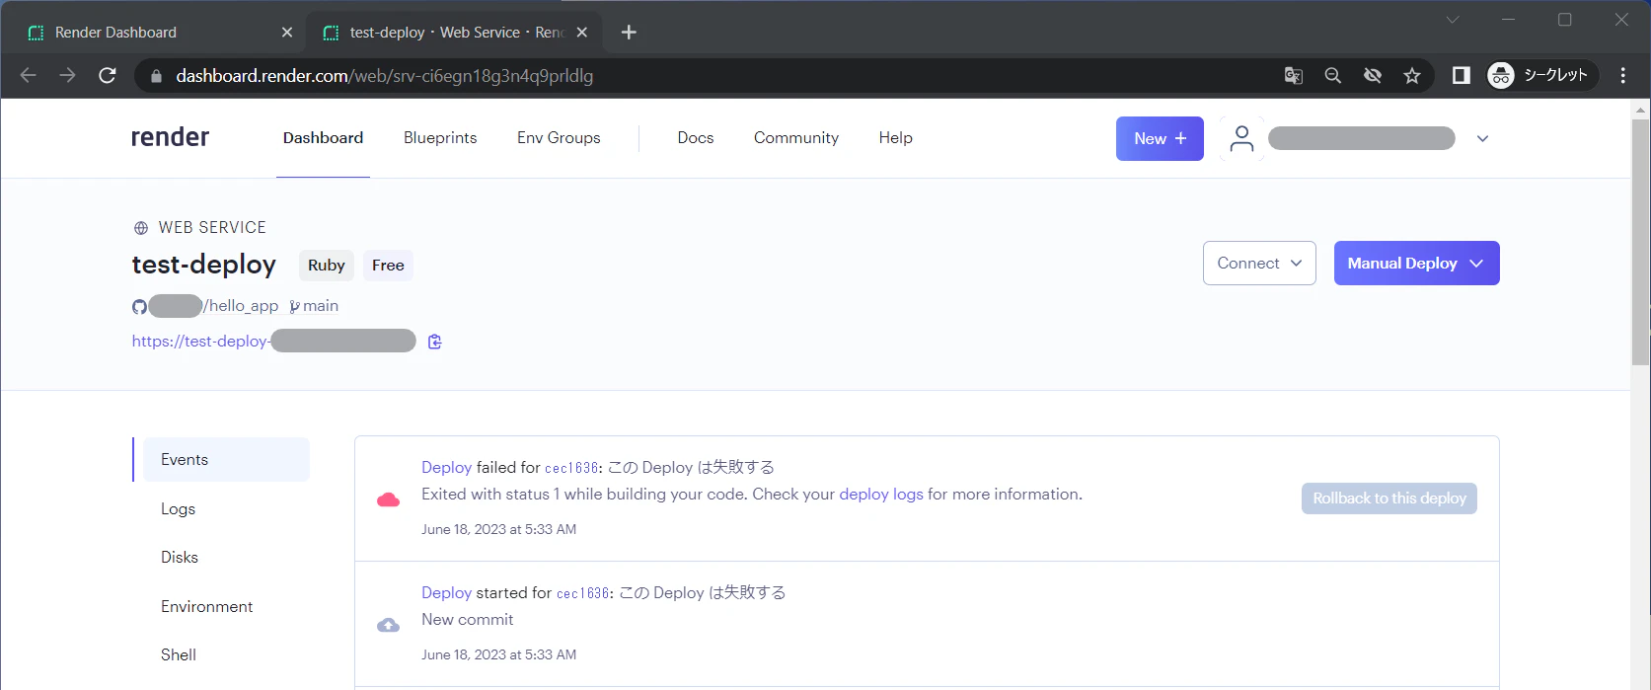
Task: Click the render logo
Action: (x=170, y=137)
